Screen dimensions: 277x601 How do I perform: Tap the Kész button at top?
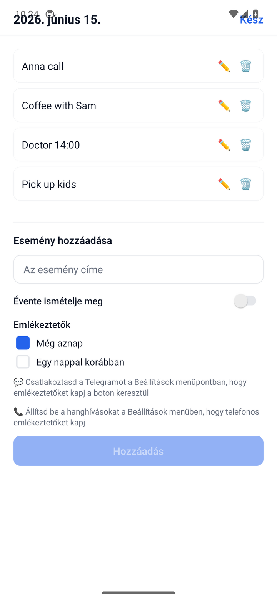click(252, 20)
